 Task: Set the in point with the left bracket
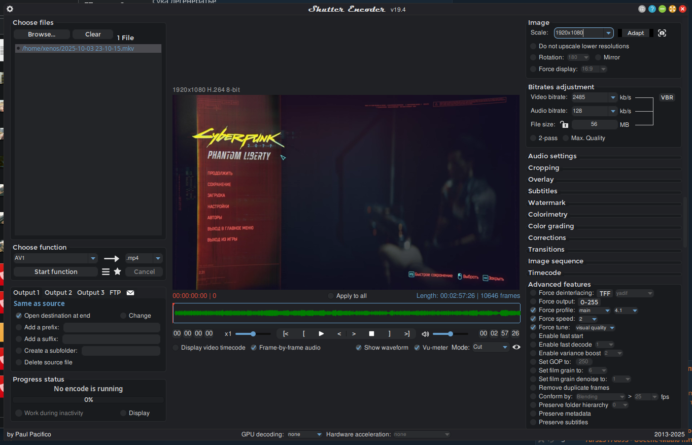tap(304, 333)
